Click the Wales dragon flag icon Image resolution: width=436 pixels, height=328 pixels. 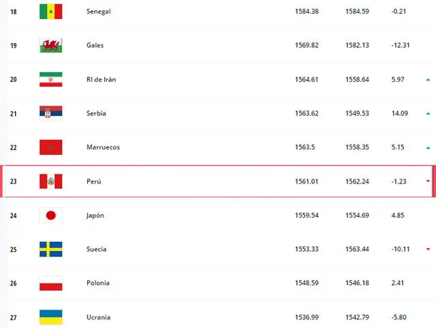51,46
